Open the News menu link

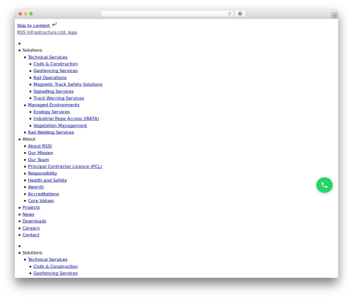tap(28, 214)
